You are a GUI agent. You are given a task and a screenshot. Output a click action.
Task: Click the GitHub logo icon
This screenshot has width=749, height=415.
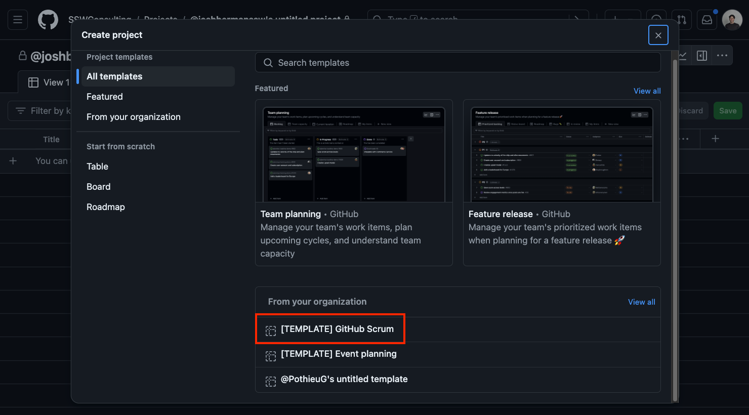click(x=48, y=20)
